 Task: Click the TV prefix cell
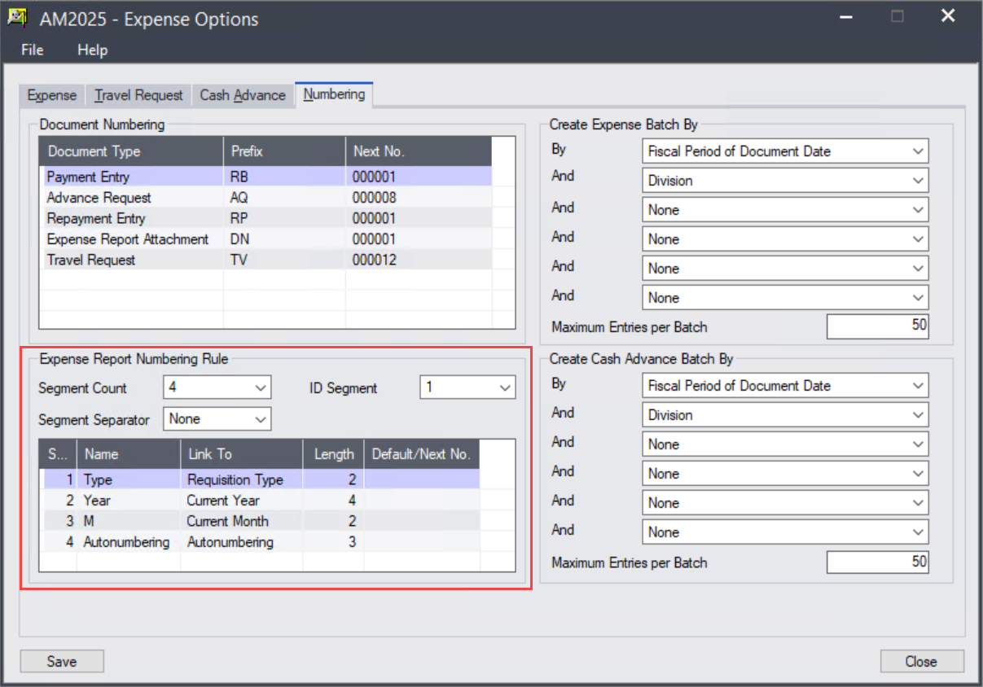tap(284, 260)
